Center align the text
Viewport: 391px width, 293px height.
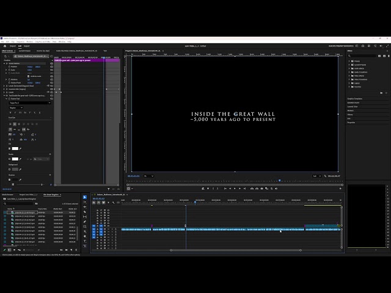pos(15,124)
